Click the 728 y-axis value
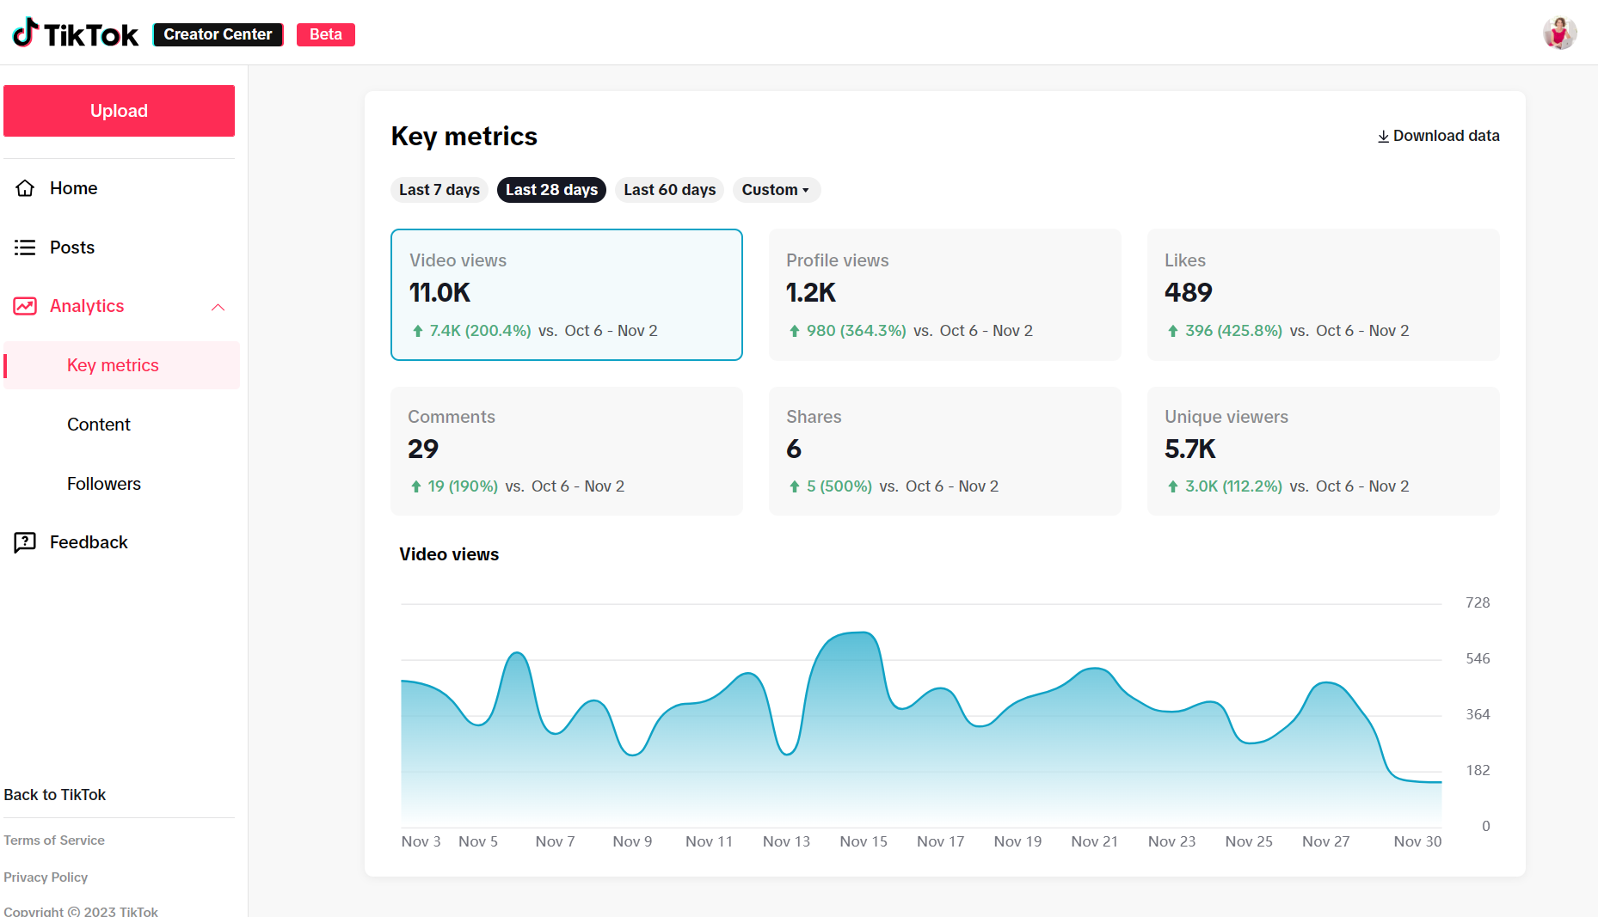Screen dimensions: 1598x917 point(1478,602)
